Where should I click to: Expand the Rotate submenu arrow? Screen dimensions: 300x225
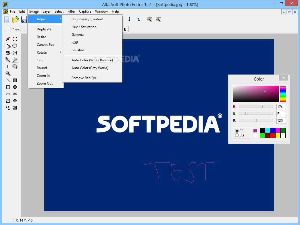pos(60,52)
